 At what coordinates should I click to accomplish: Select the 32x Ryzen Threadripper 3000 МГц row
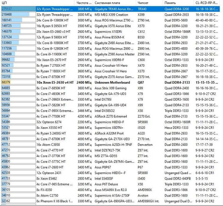point(110,15)
